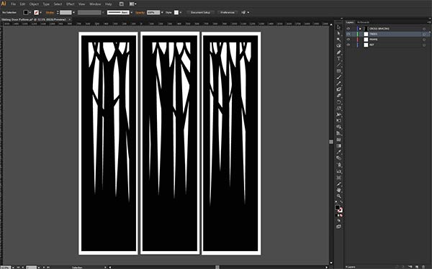This screenshot has width=432, height=269.
Task: Select the Rotate tool
Action: [x=338, y=102]
